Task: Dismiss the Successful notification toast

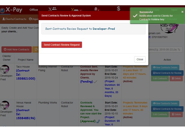Action: [x=182, y=12]
